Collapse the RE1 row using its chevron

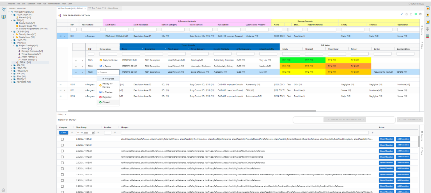(65, 36)
